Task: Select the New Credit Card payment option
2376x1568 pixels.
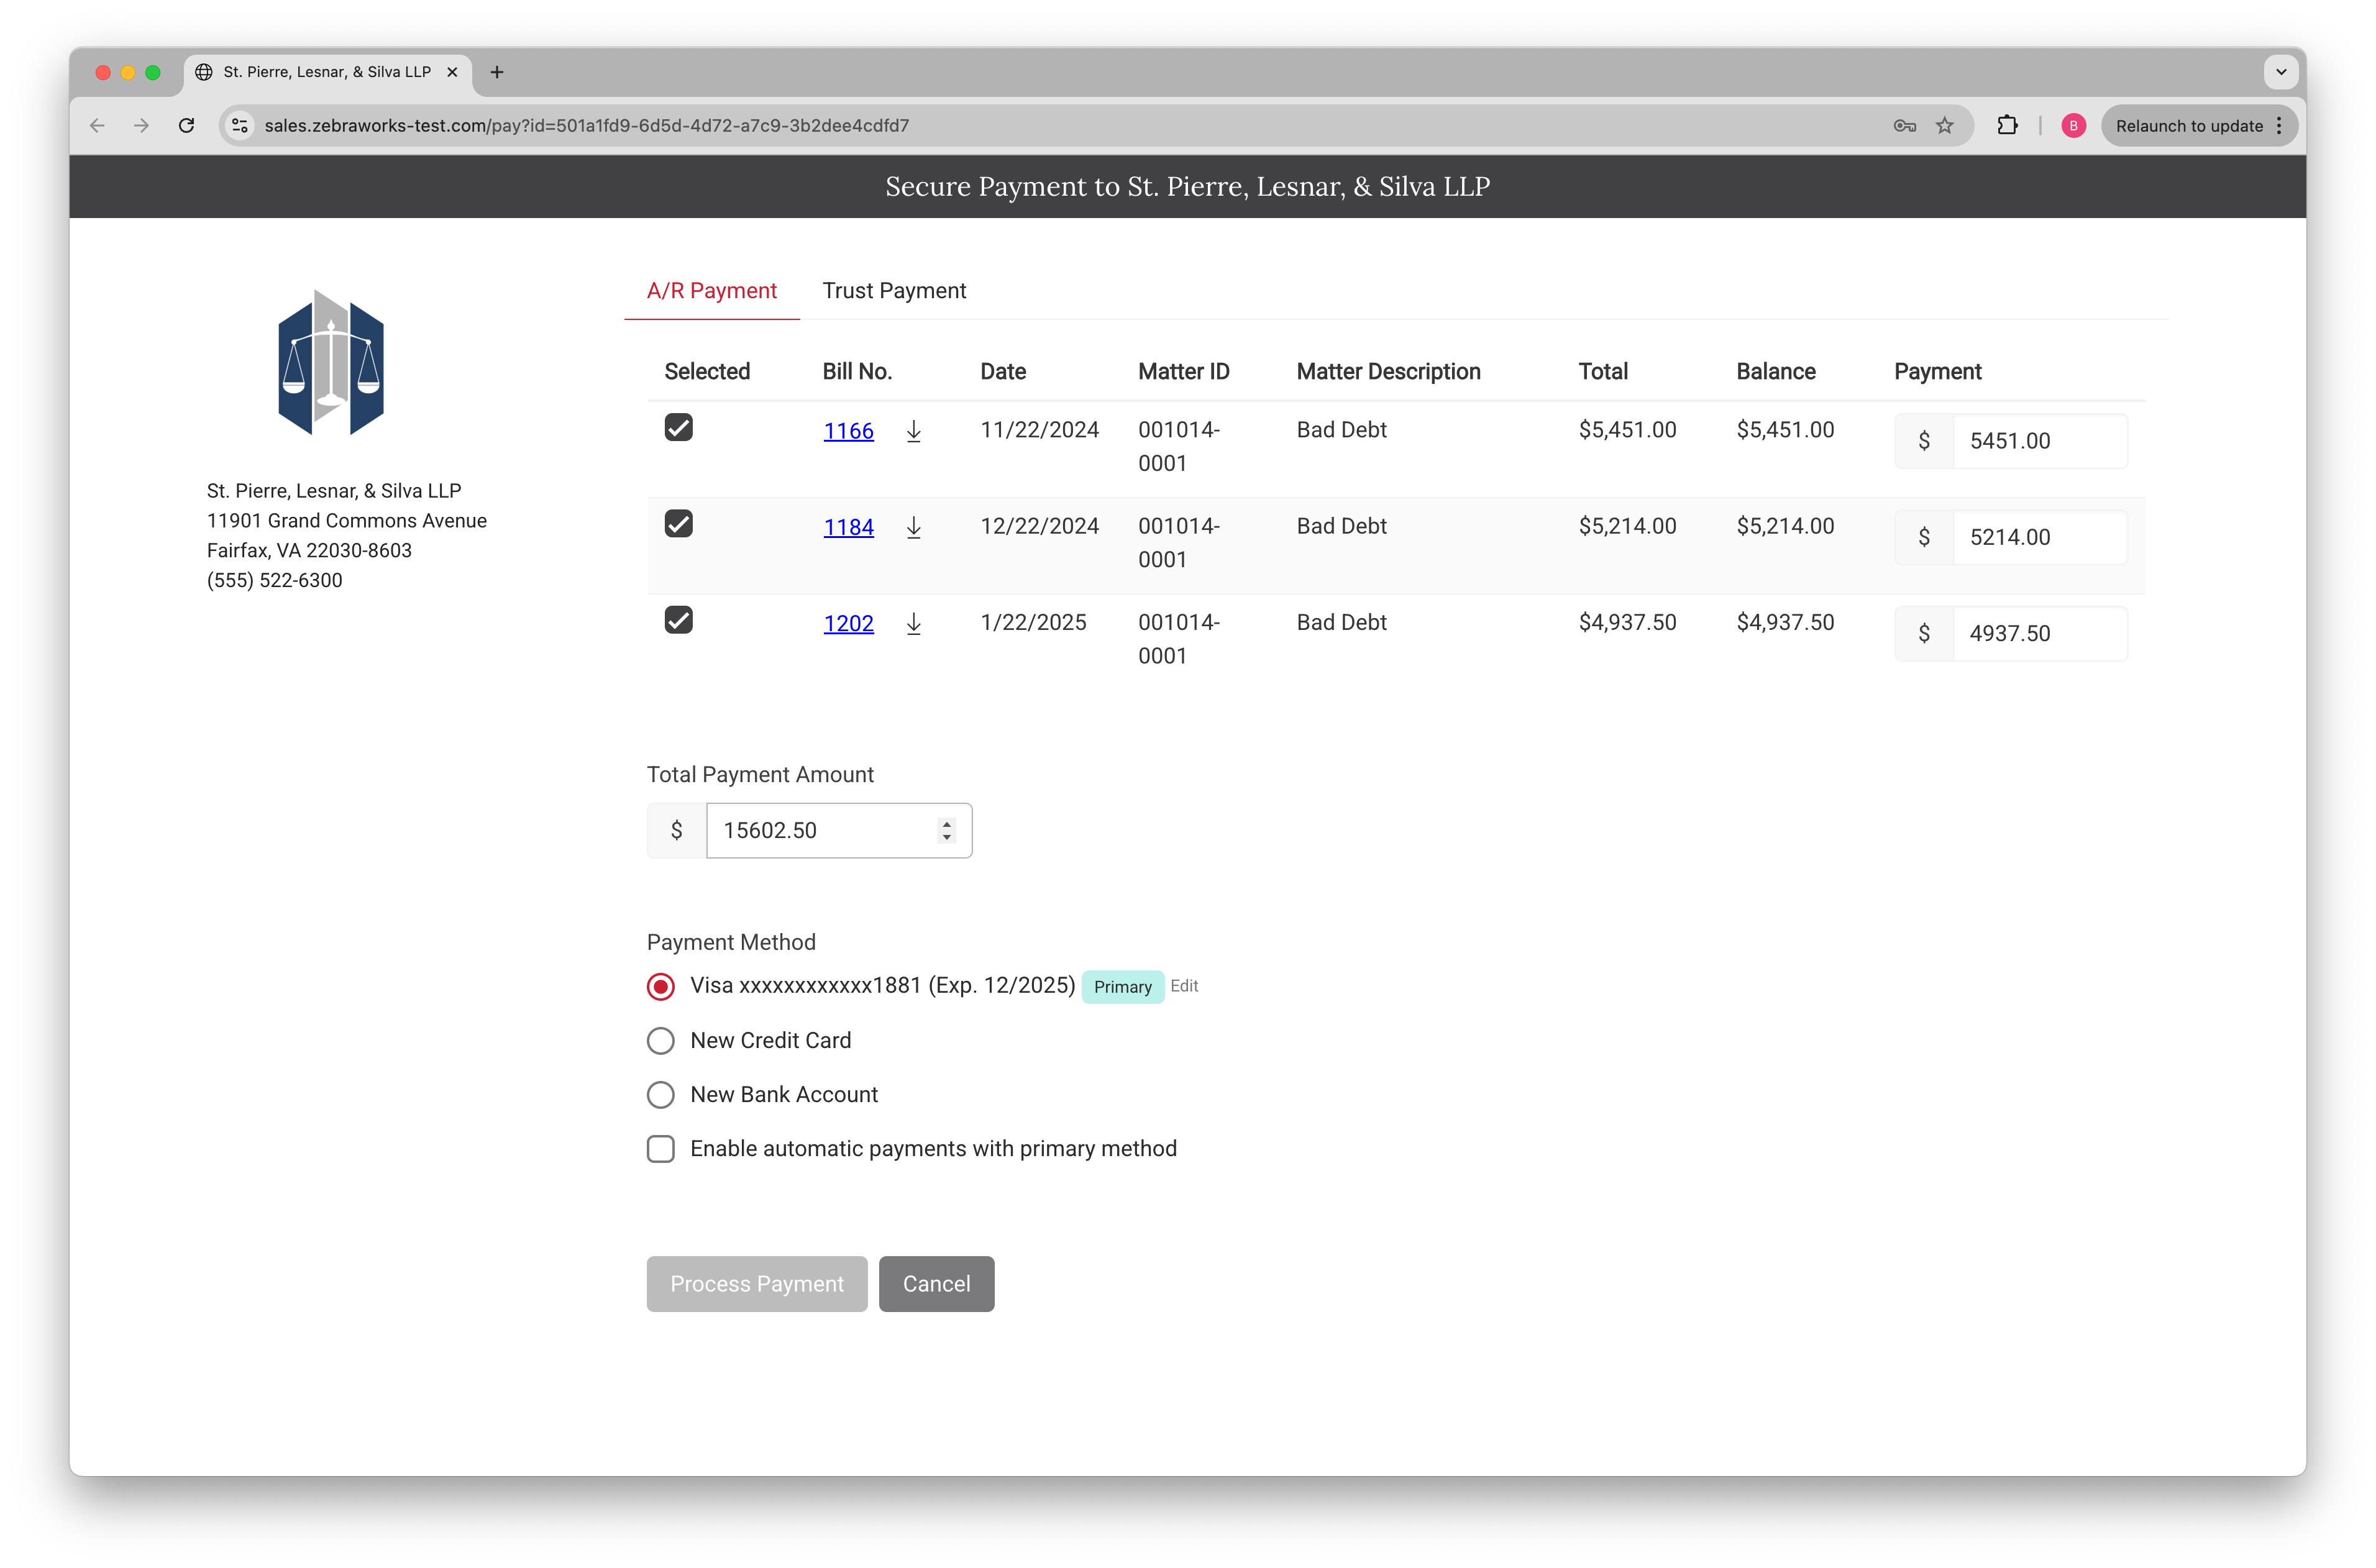Action: point(661,1040)
